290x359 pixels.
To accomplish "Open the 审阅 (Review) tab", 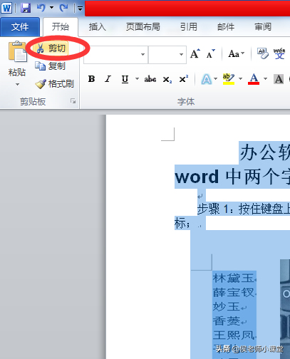I will click(x=263, y=27).
